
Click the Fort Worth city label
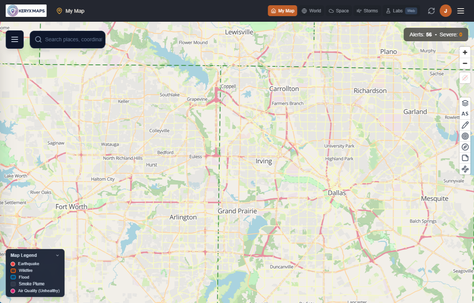point(71,207)
